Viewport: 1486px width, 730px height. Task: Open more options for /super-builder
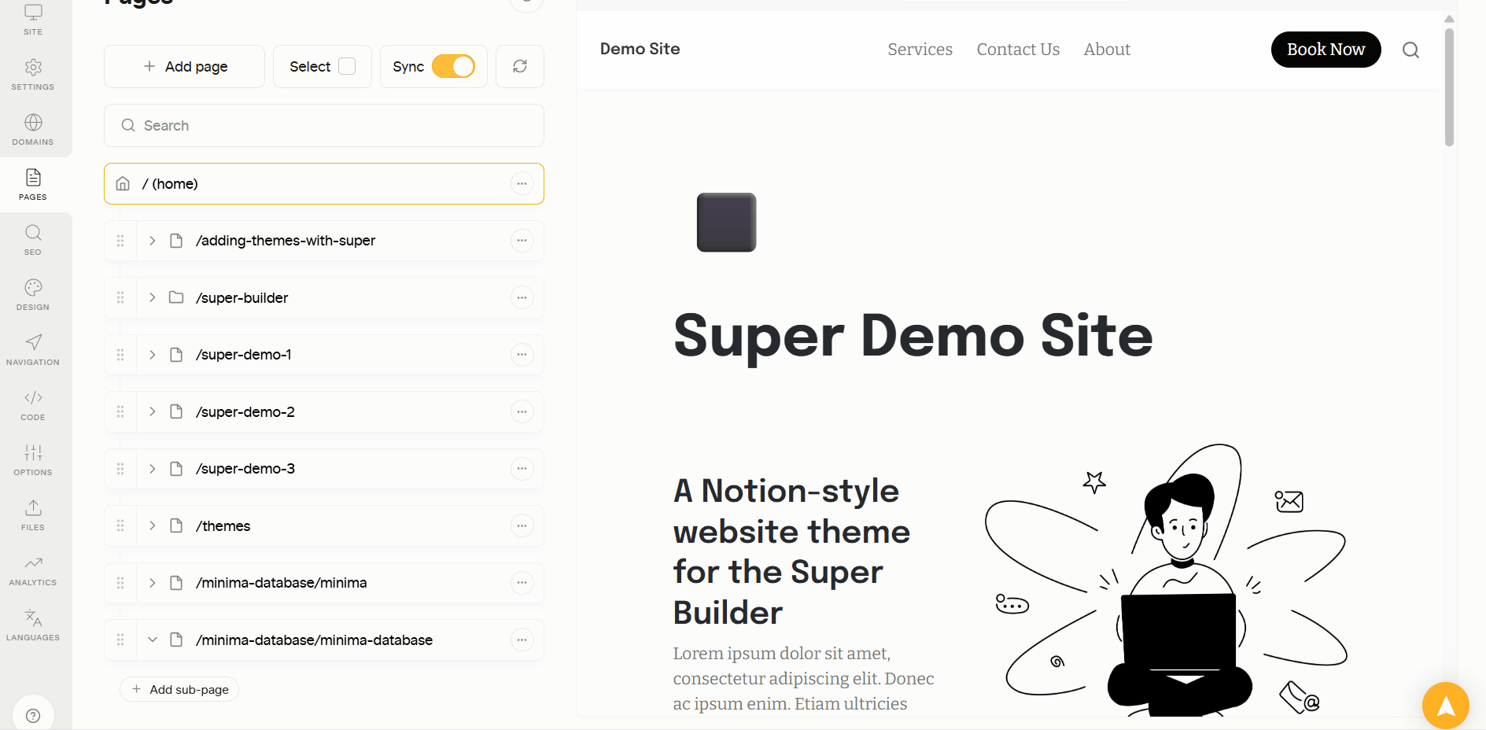pos(522,297)
